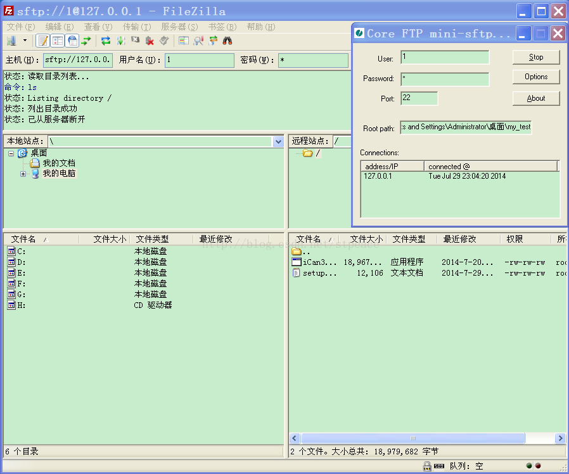Focus the User field in Core FTP
This screenshot has height=474, width=569.
tap(445, 57)
